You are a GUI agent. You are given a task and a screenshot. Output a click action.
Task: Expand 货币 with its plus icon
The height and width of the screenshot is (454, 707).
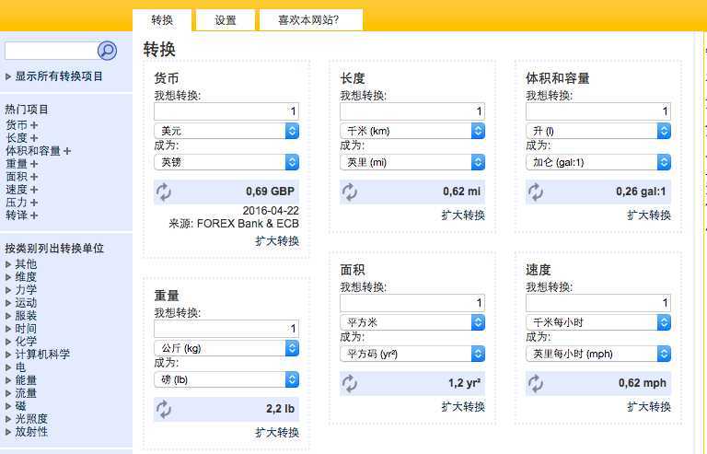[x=34, y=125]
